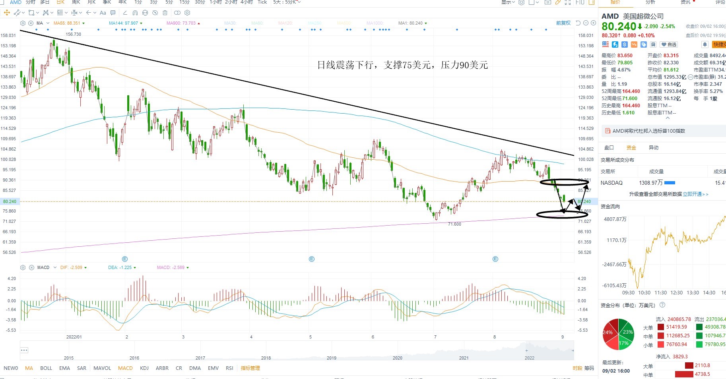
Task: Open drawing tool settings gear
Action: [x=187, y=13]
